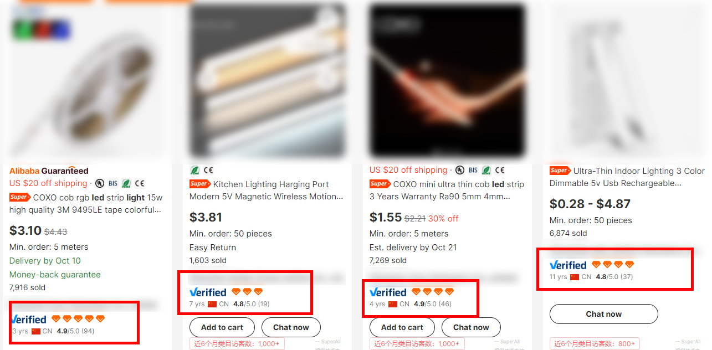Click Super badge on Kitchen Lighting listing
The height and width of the screenshot is (350, 712).
(199, 184)
